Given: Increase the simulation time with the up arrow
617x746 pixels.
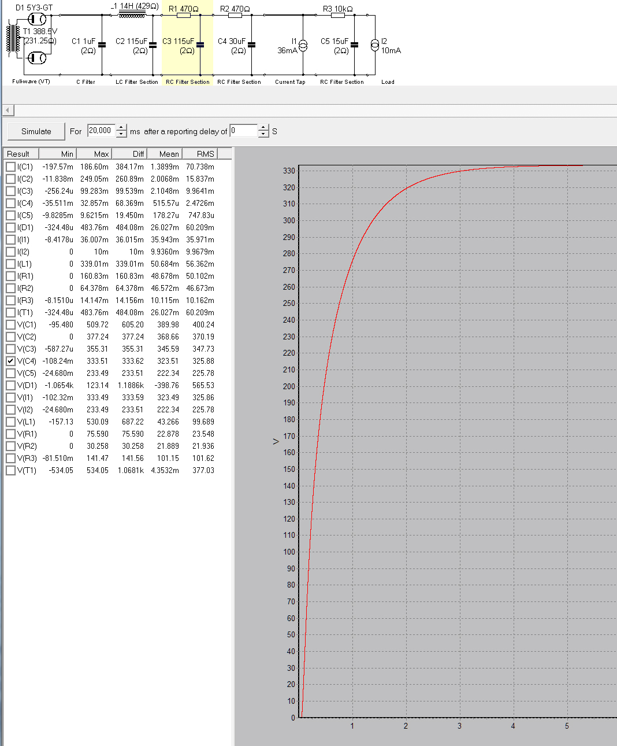Looking at the screenshot, I should pos(121,128).
